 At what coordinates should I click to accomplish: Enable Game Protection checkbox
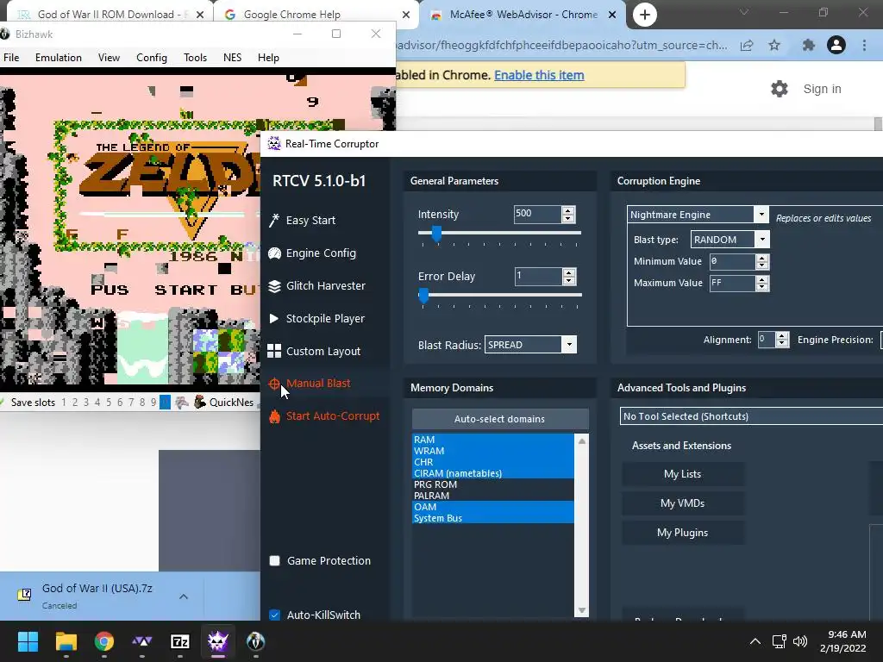click(x=275, y=560)
